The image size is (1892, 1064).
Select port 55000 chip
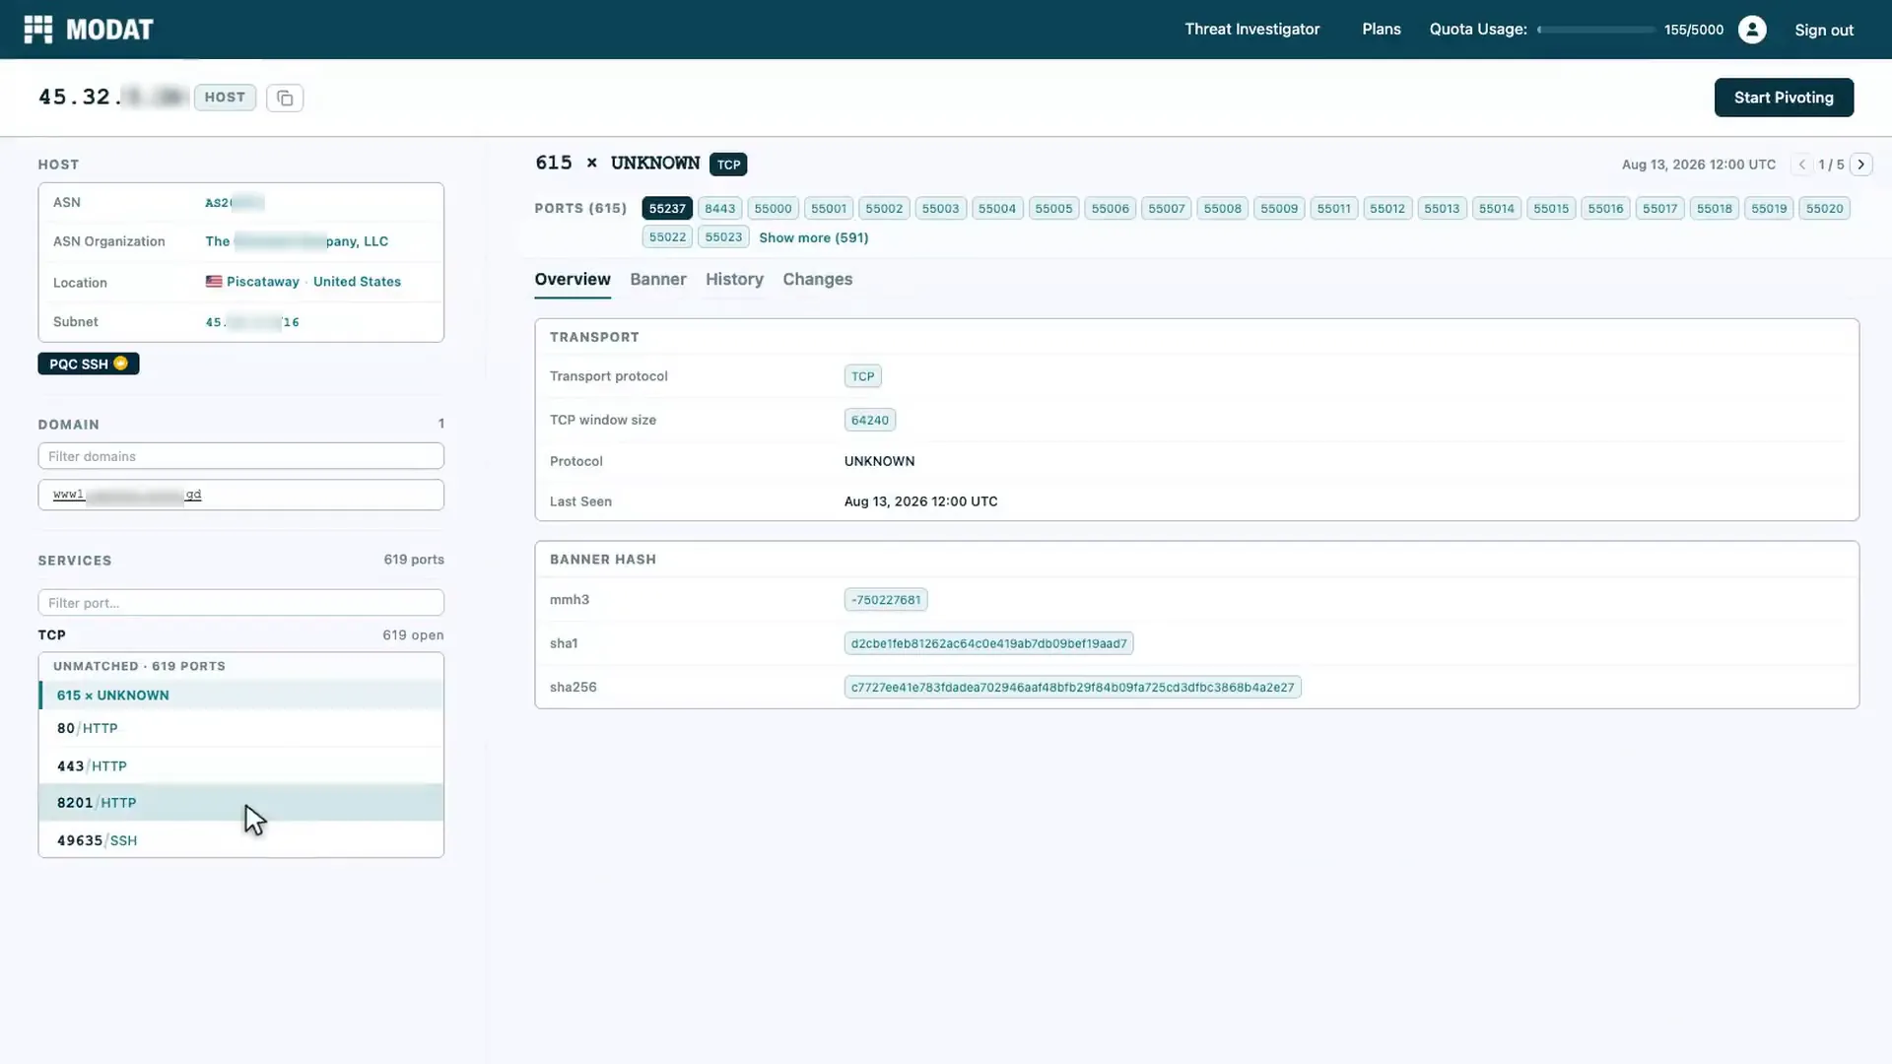tap(774, 208)
